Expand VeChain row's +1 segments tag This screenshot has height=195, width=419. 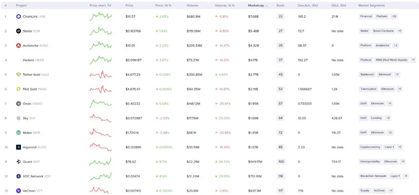391,191
